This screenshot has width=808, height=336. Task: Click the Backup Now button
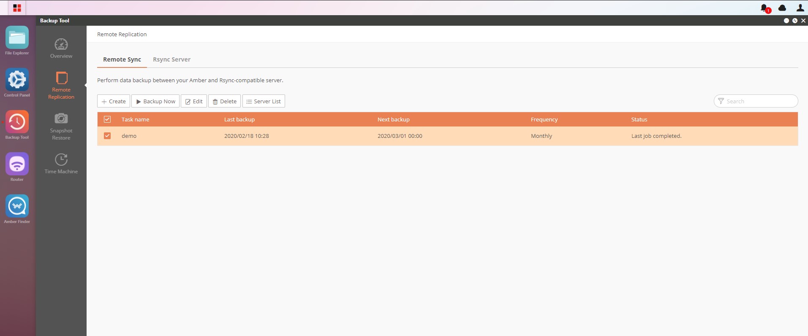[155, 101]
